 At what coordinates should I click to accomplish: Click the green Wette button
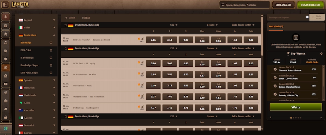[296, 107]
